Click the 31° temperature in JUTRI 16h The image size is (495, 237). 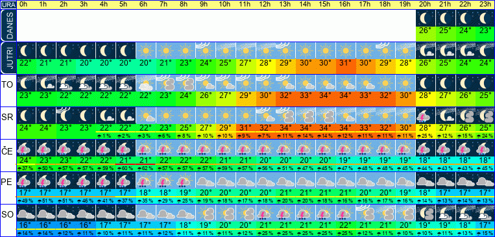click(x=345, y=63)
